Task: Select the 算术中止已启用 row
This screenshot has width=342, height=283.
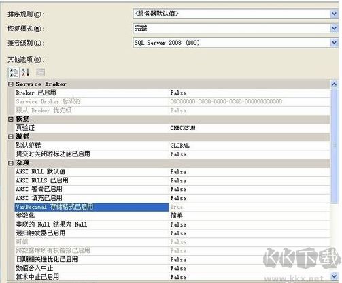Action: [173, 277]
